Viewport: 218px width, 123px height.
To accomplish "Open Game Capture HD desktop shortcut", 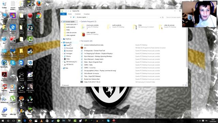I will [x=21, y=88].
